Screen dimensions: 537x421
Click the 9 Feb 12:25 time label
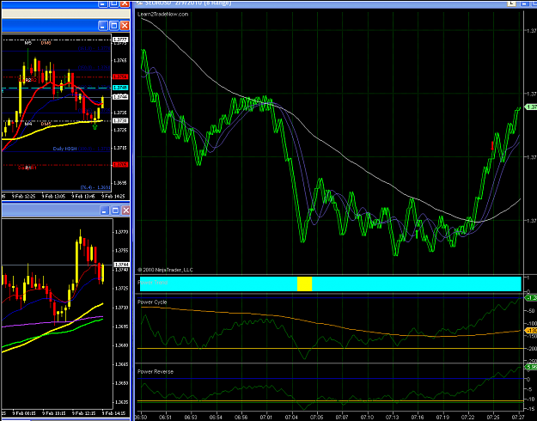[24, 196]
